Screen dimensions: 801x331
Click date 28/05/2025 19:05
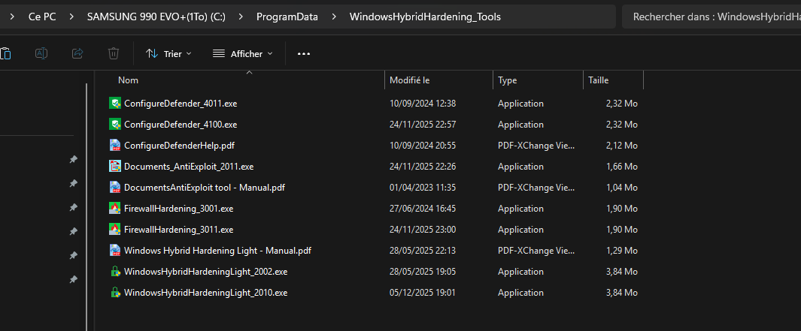[x=423, y=271]
